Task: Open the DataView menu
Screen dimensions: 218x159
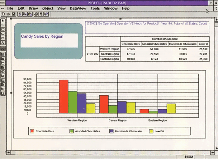Action: point(78,8)
